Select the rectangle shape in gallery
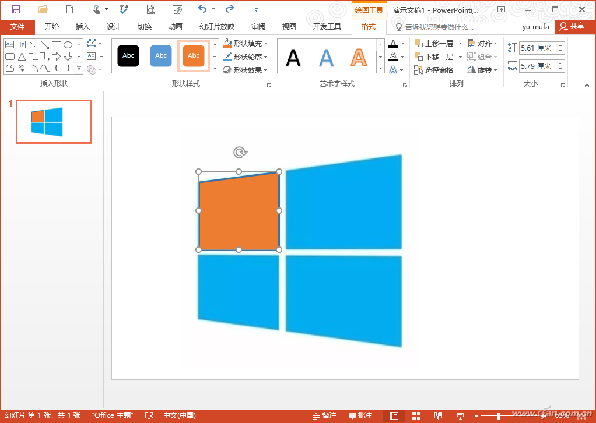Screen dimensions: 596x423 (56, 45)
